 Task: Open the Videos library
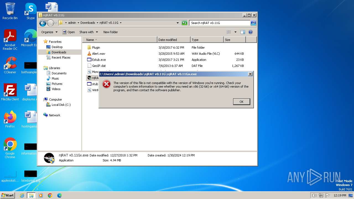coord(56,89)
